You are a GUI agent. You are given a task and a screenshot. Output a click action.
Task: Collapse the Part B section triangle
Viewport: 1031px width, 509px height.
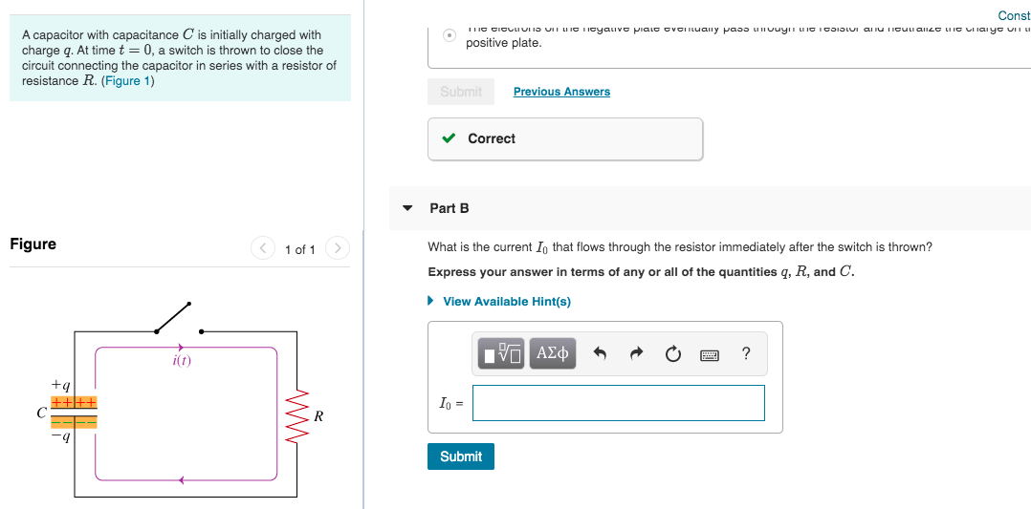407,208
